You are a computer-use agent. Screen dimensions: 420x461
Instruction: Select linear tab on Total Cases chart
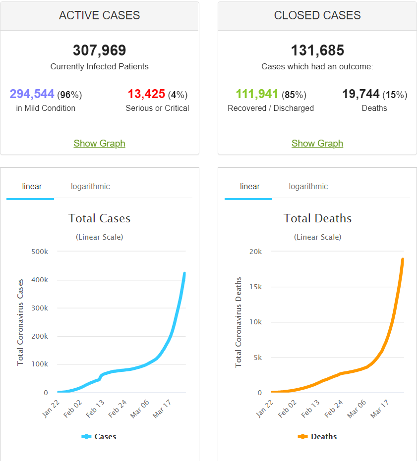tap(32, 187)
